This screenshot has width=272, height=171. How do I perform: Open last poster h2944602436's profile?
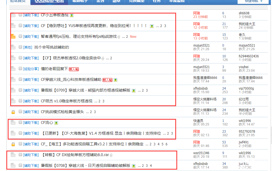(x=249, y=56)
